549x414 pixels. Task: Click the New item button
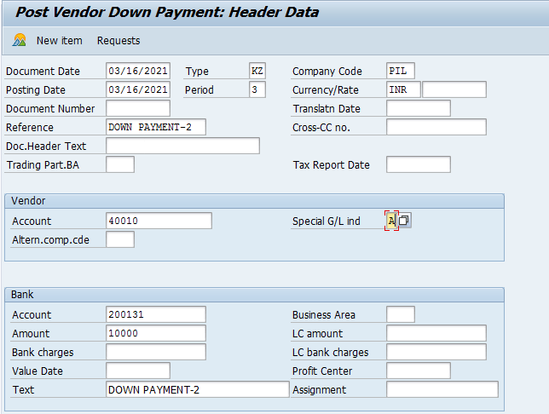59,41
